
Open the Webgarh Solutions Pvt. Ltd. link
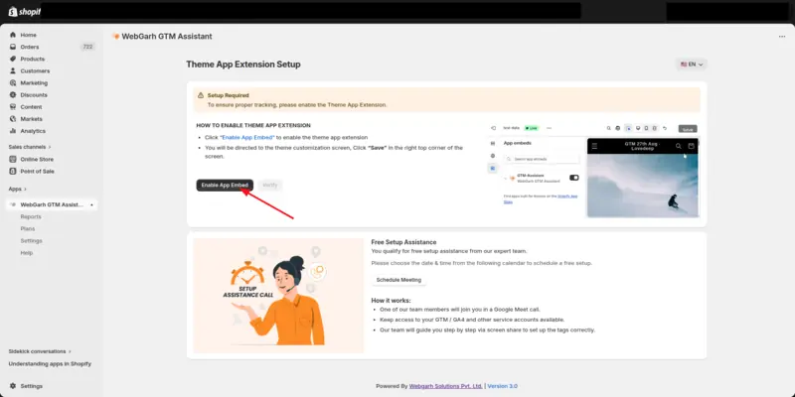(x=445, y=386)
